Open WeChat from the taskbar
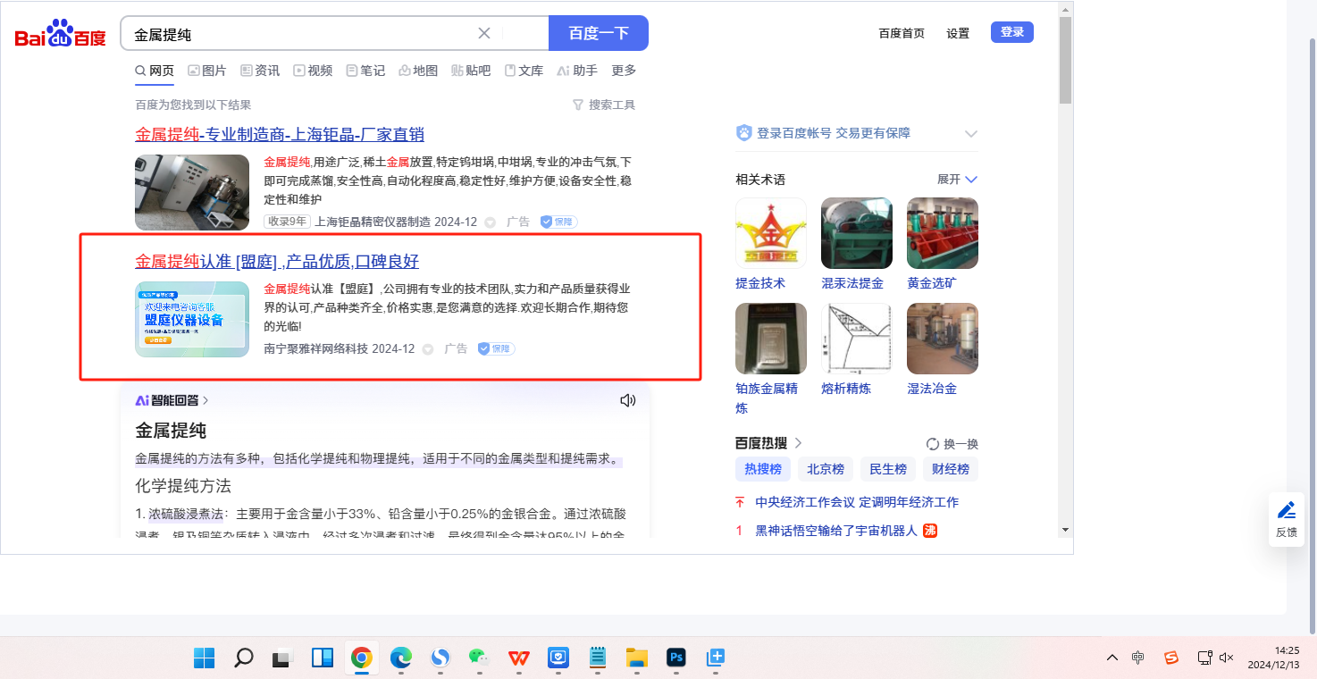1317x679 pixels. click(480, 658)
